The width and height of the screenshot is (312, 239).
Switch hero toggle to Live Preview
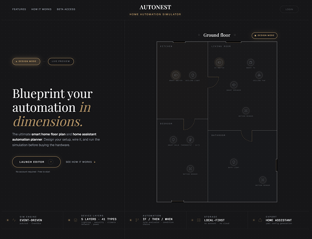click(61, 61)
